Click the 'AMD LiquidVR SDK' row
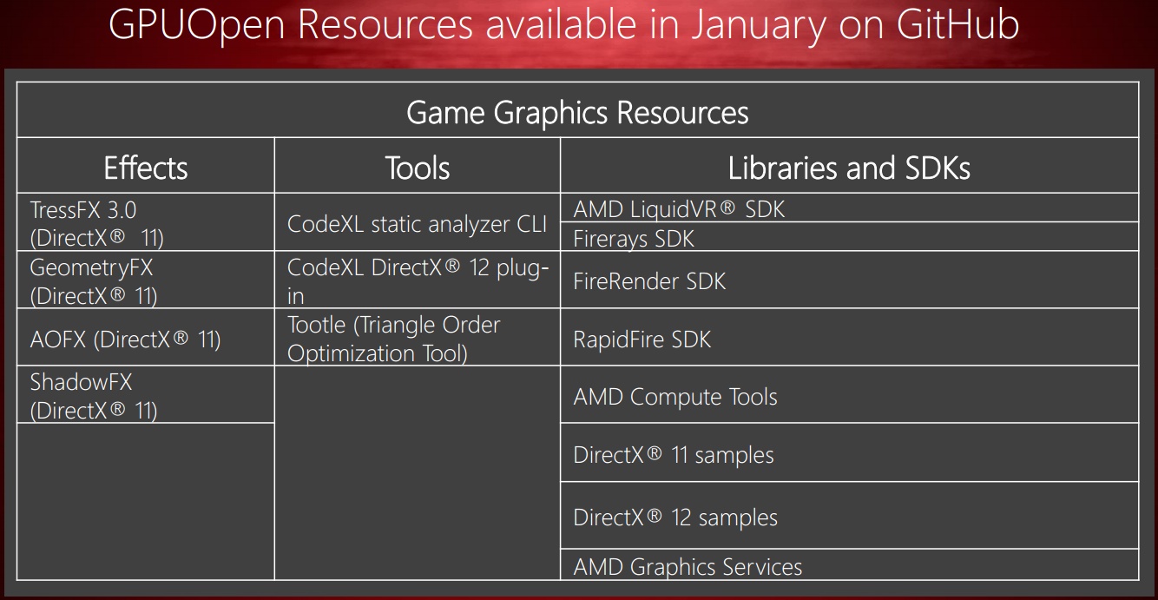1158x600 pixels. (850, 208)
